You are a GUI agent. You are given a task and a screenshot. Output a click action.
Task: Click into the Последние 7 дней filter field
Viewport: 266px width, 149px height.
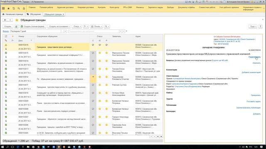click(35, 31)
